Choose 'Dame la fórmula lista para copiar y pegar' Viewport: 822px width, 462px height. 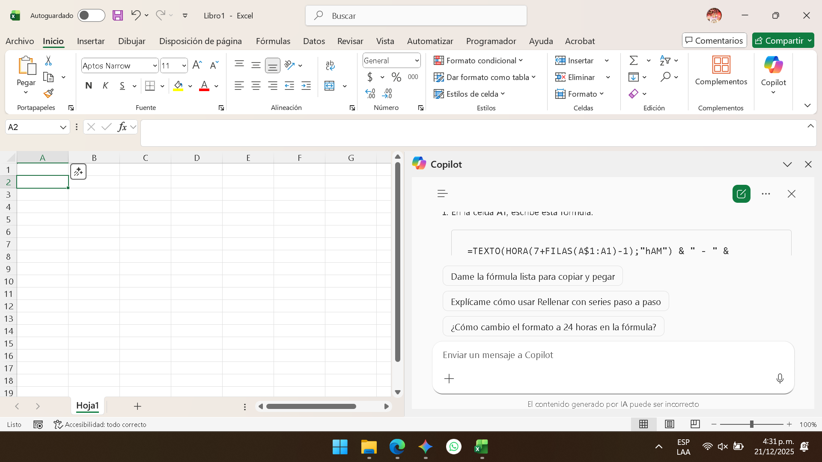(x=533, y=276)
